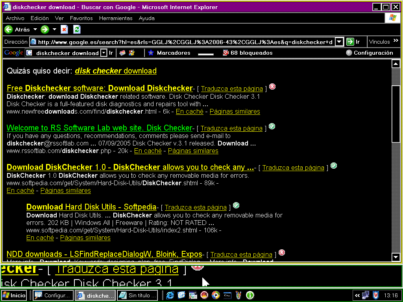403x302 pixels.
Task: Open the red round quick launch icon
Action: tap(204, 295)
